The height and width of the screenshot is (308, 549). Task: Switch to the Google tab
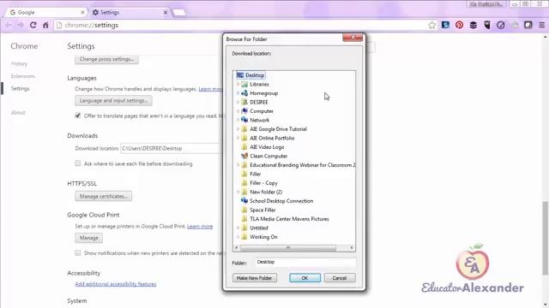click(45, 12)
